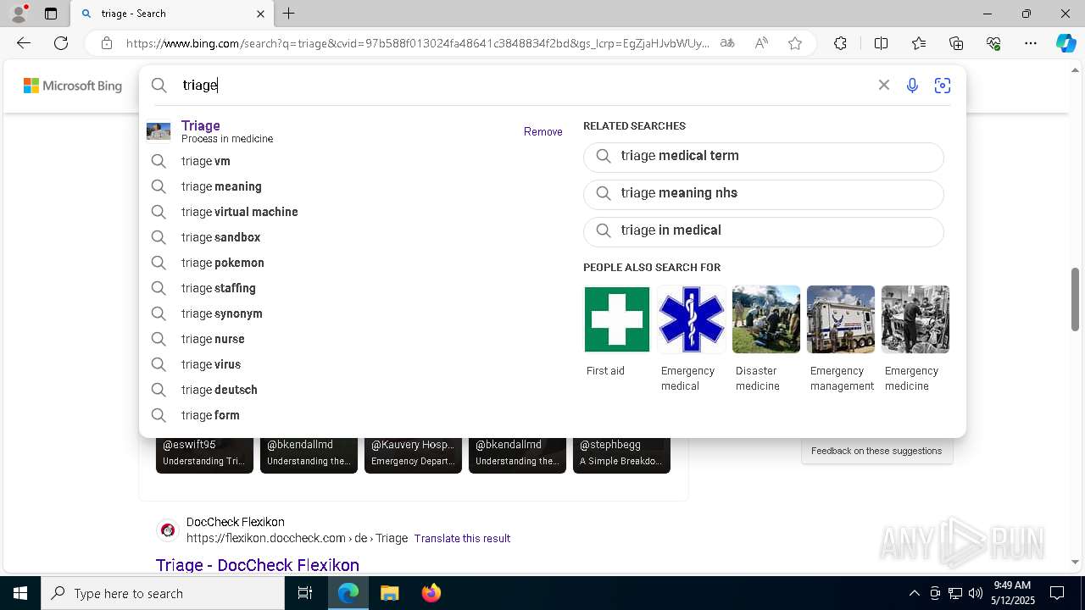Viewport: 1085px width, 610px height.
Task: Click the browser Back arrow
Action: pyautogui.click(x=24, y=43)
